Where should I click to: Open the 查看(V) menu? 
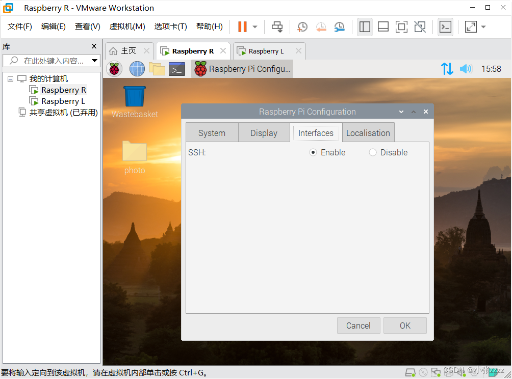(x=88, y=26)
